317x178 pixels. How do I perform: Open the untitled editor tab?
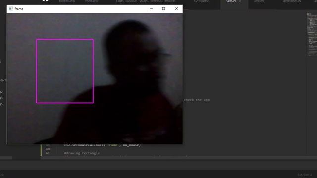click(259, 1)
